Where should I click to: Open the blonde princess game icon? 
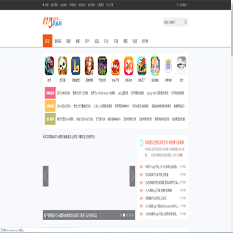click(x=155, y=66)
